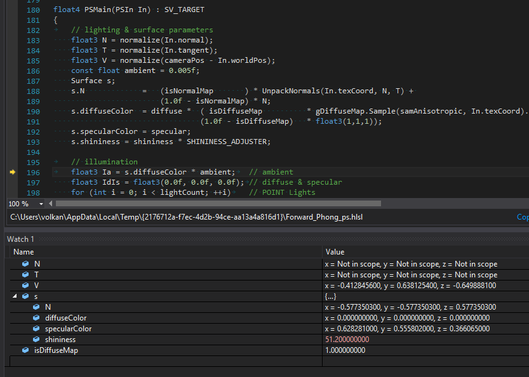The image size is (529, 377).
Task: Click the cube icon beside watch variable V
Action: pyautogui.click(x=25, y=286)
